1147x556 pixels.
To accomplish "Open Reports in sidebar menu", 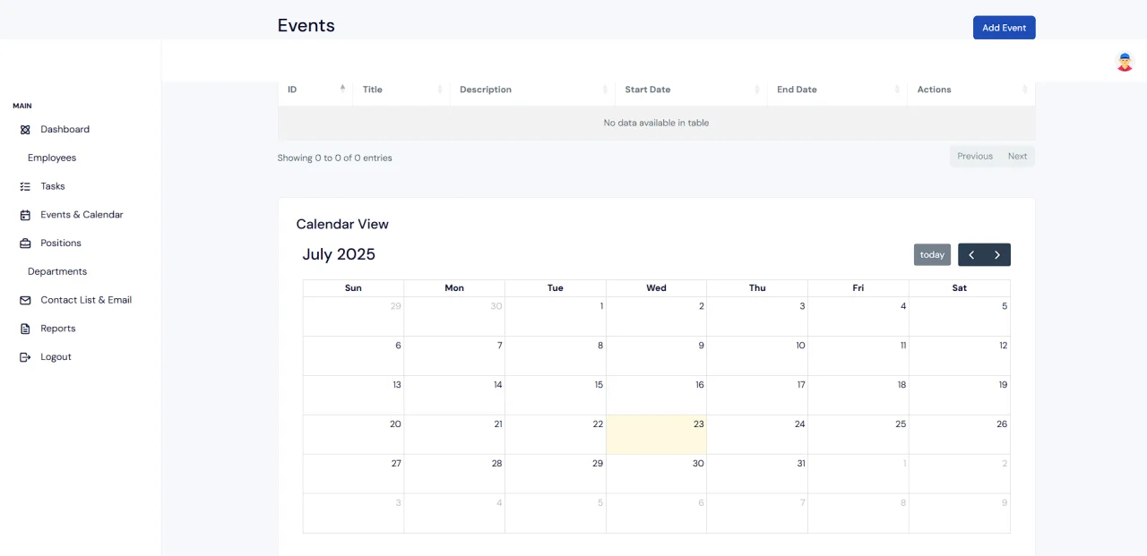I will coord(58,329).
